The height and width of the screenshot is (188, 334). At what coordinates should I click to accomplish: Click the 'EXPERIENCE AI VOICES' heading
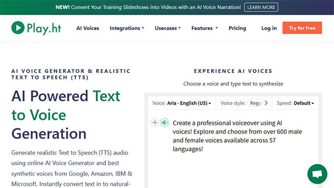pos(233,71)
